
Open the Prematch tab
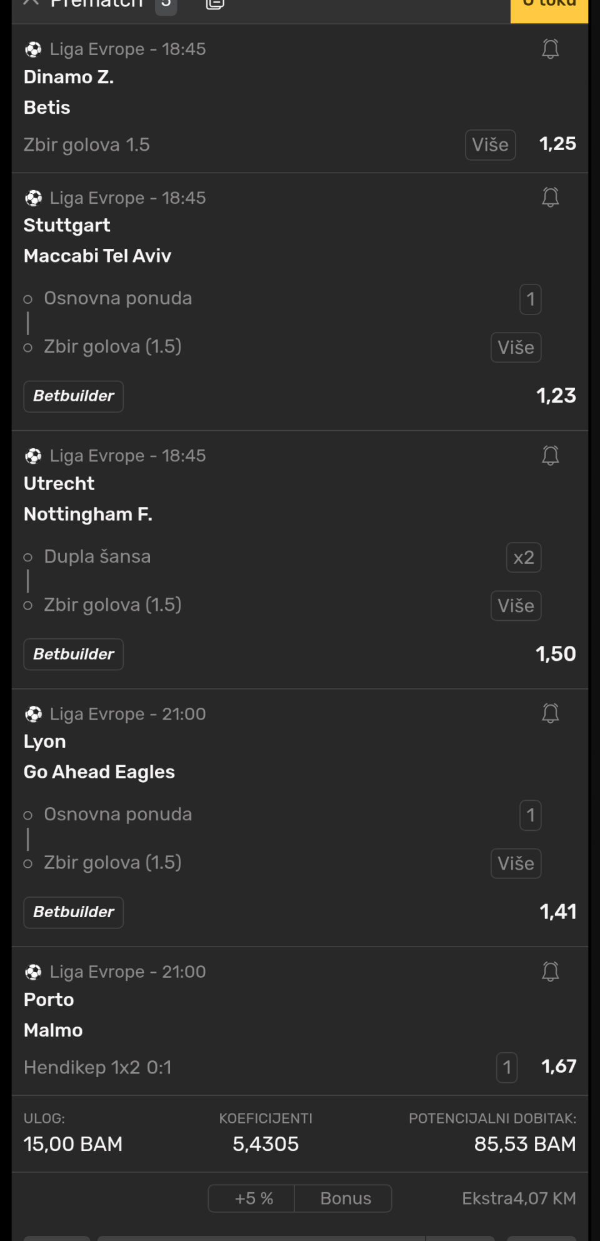tap(96, 5)
